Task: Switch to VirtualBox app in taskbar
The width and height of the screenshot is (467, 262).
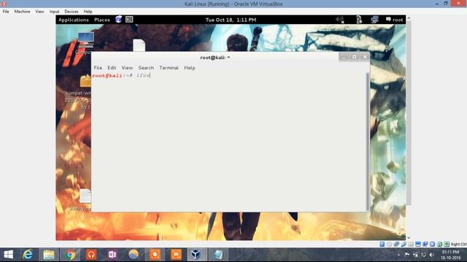Action: (x=196, y=255)
